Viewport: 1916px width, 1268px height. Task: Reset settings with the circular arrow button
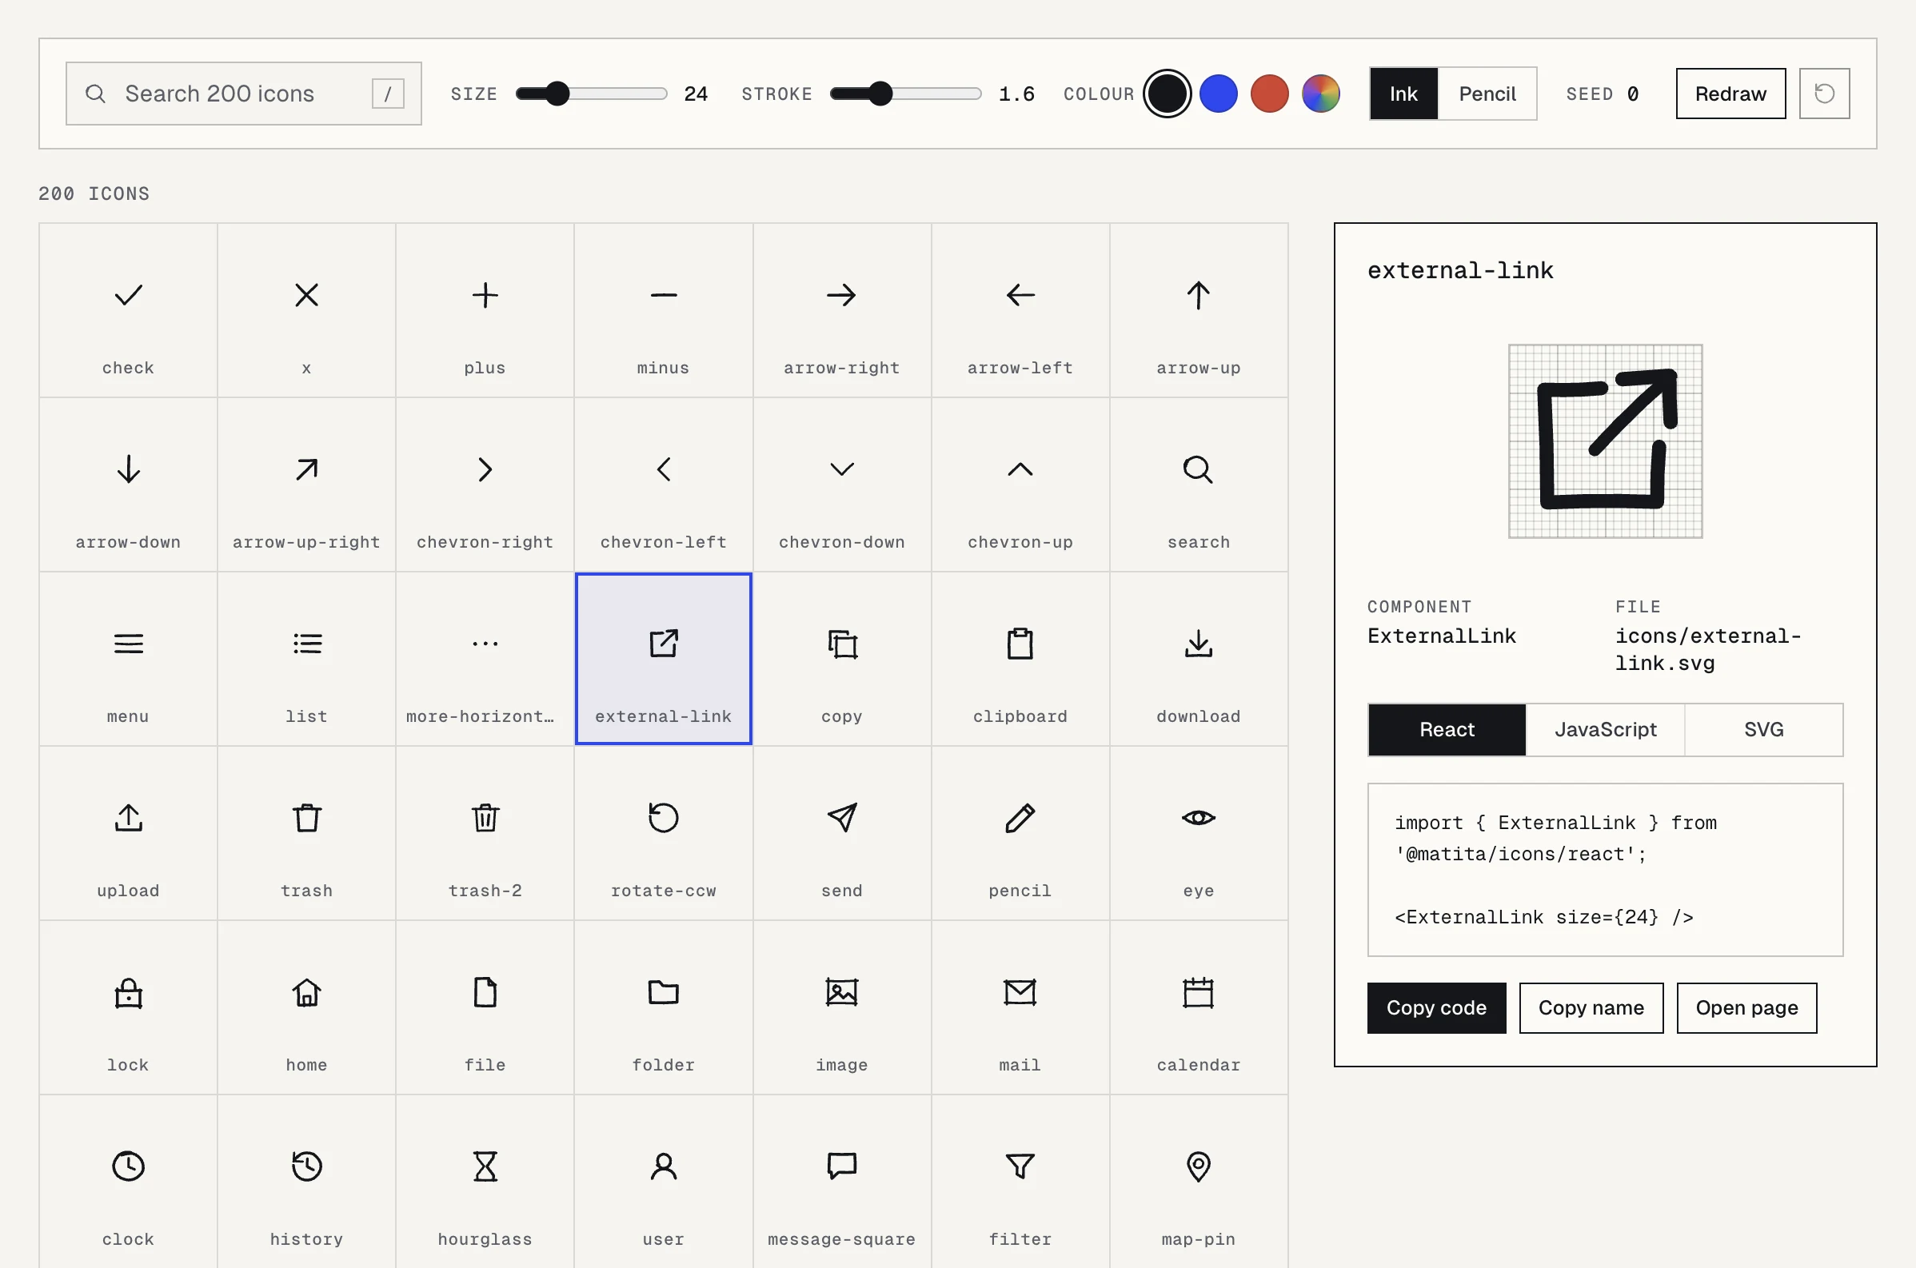point(1824,94)
